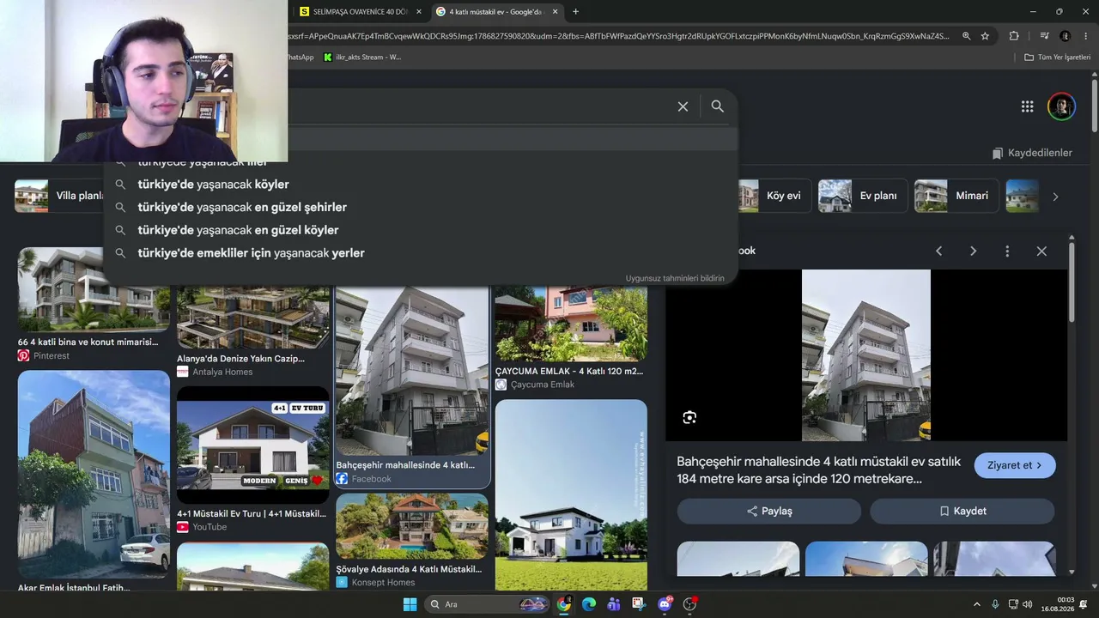
Task: Open Discord from the taskbar
Action: tap(665, 604)
